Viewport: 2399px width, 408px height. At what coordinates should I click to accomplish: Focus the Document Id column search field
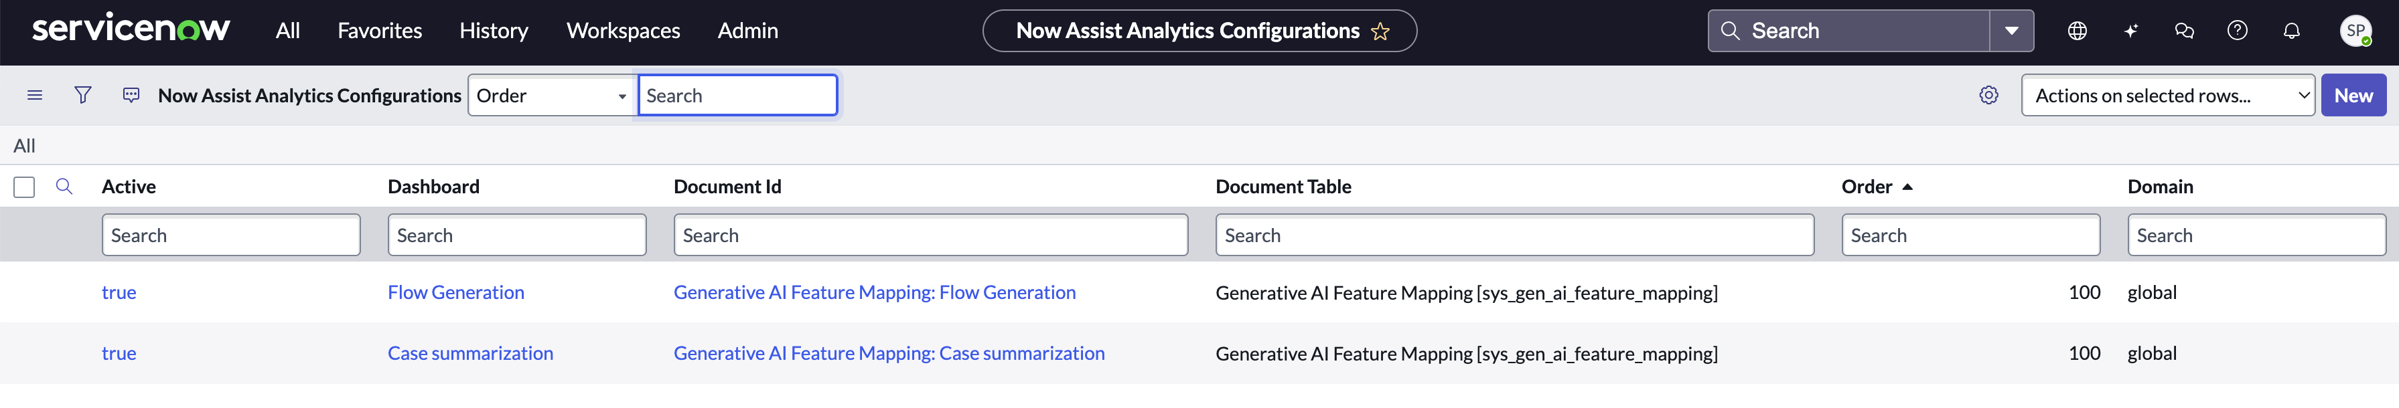point(930,235)
